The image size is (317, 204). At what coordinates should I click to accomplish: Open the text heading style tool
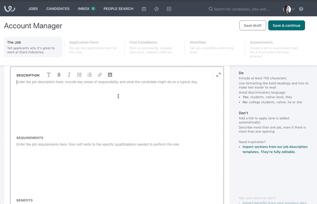tap(49, 75)
